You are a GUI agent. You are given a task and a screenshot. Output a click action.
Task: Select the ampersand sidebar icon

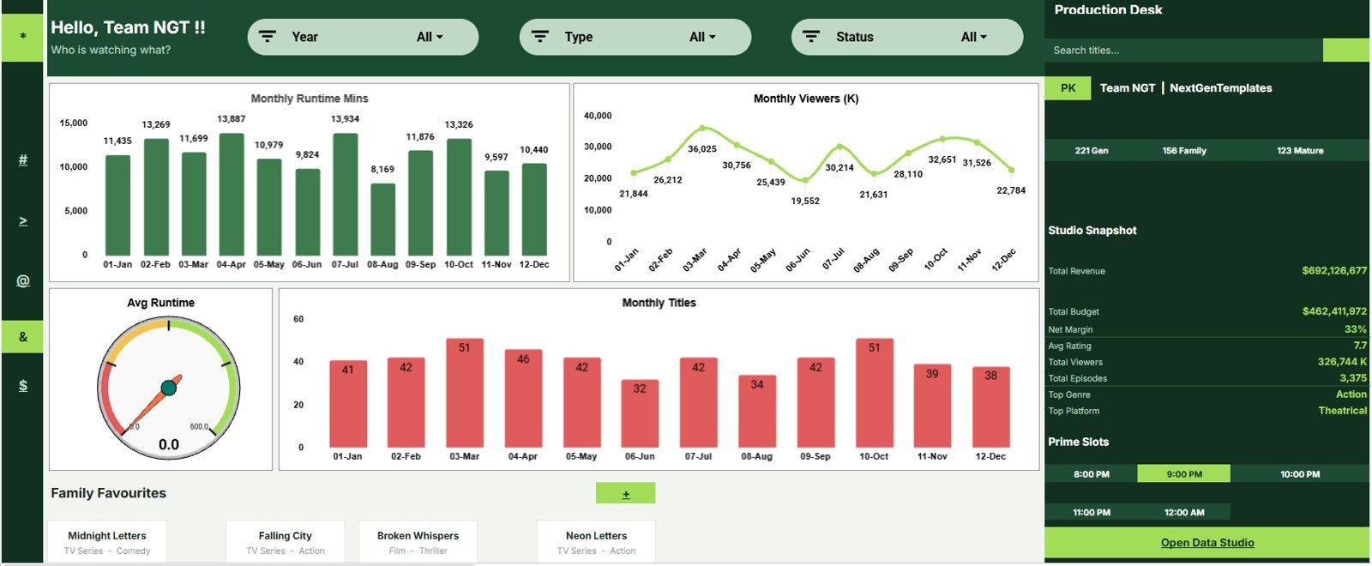[22, 337]
